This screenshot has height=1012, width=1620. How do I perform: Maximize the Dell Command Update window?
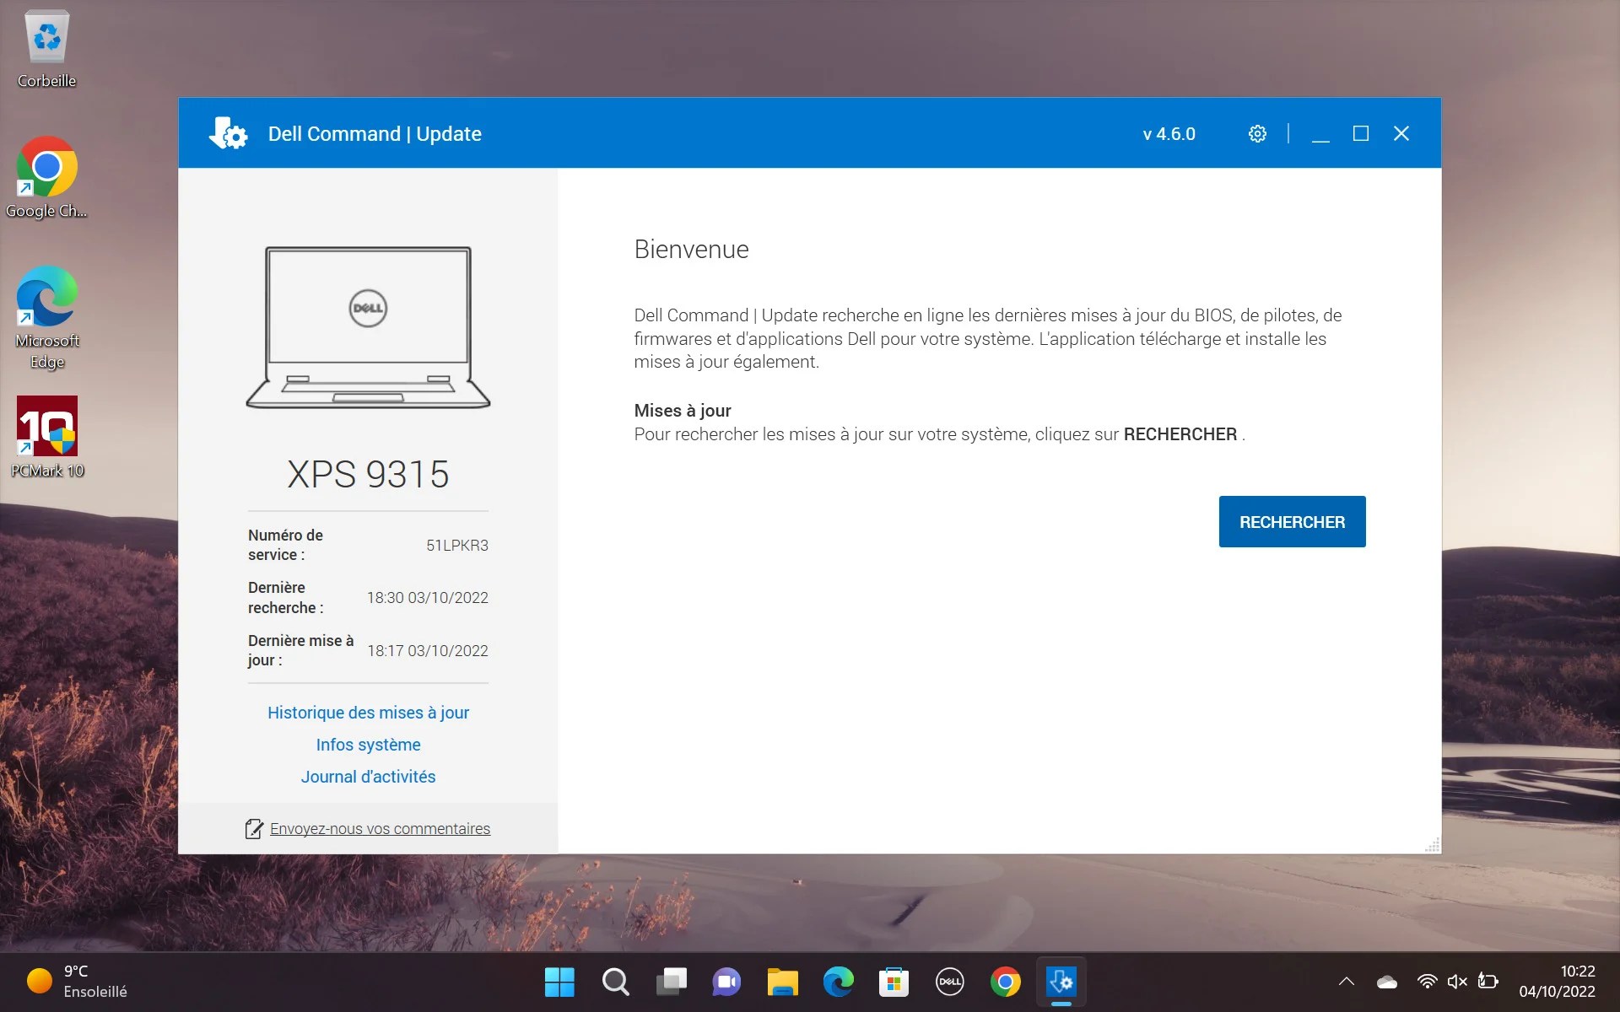pyautogui.click(x=1360, y=134)
